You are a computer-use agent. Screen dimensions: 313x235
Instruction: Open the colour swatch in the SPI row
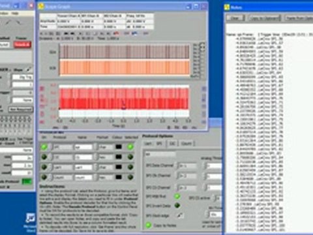(x=119, y=147)
